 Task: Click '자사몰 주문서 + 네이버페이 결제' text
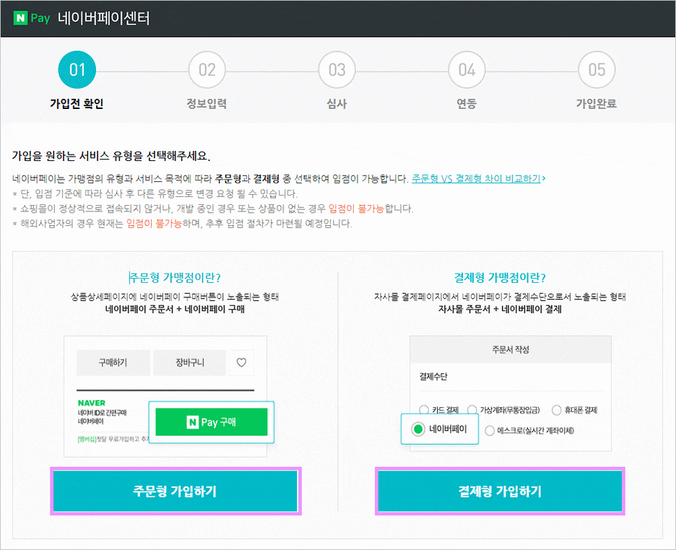pos(500,309)
